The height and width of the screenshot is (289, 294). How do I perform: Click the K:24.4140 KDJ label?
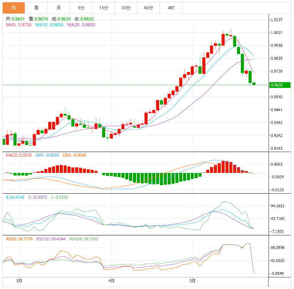tap(15, 198)
